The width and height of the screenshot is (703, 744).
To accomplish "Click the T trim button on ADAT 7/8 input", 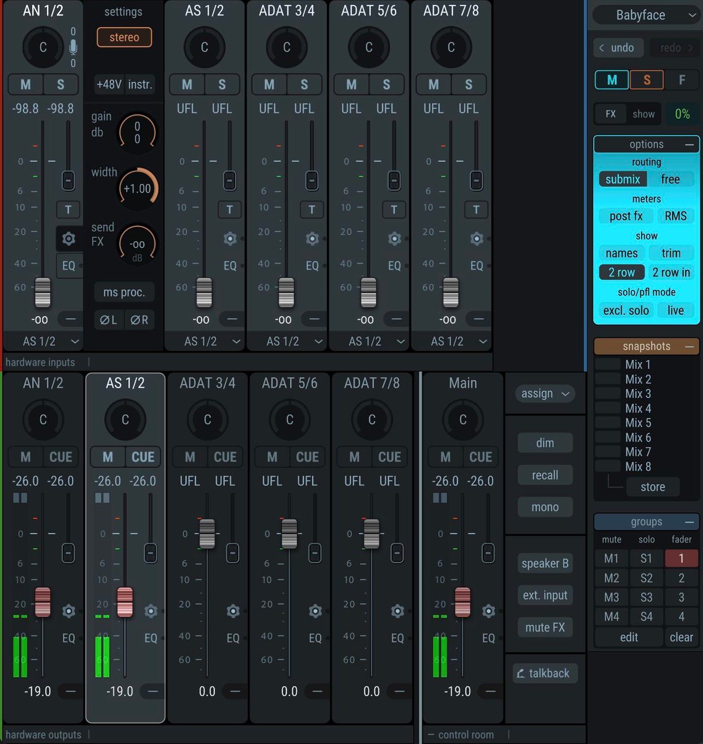I will [x=476, y=210].
